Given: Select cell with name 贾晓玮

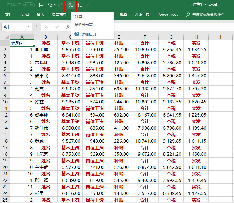Looking at the screenshot, I should coord(46,63).
